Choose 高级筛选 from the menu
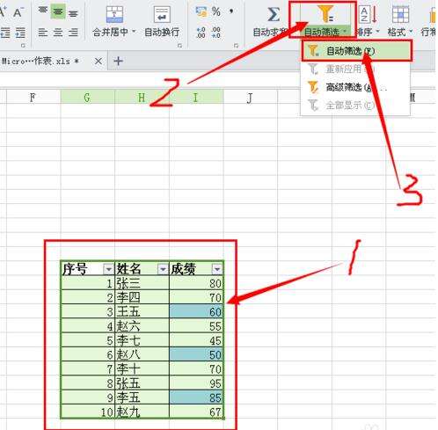 point(355,87)
